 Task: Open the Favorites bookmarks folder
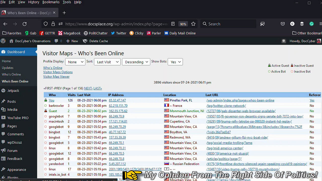(12, 33)
